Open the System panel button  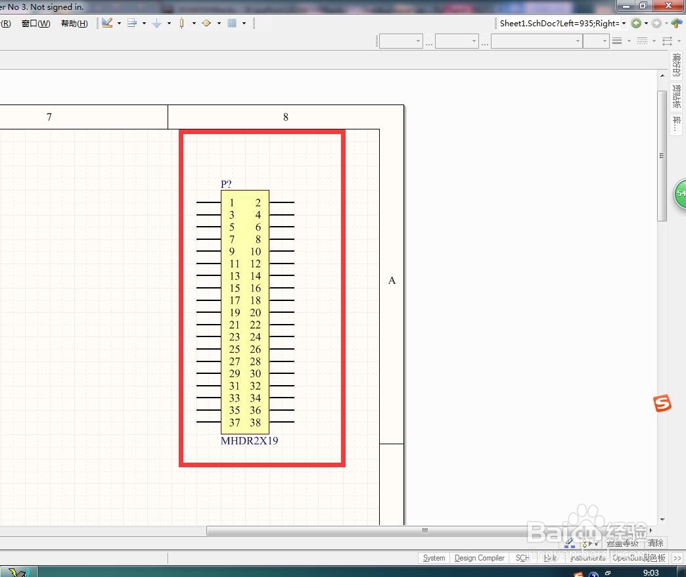click(x=434, y=558)
